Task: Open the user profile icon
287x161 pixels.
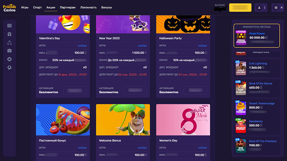Action: tap(259, 8)
